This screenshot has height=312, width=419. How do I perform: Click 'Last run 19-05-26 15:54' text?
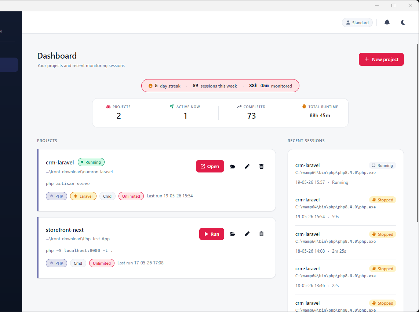[170, 196]
